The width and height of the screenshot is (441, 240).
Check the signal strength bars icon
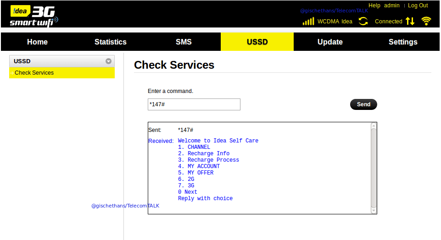[308, 22]
